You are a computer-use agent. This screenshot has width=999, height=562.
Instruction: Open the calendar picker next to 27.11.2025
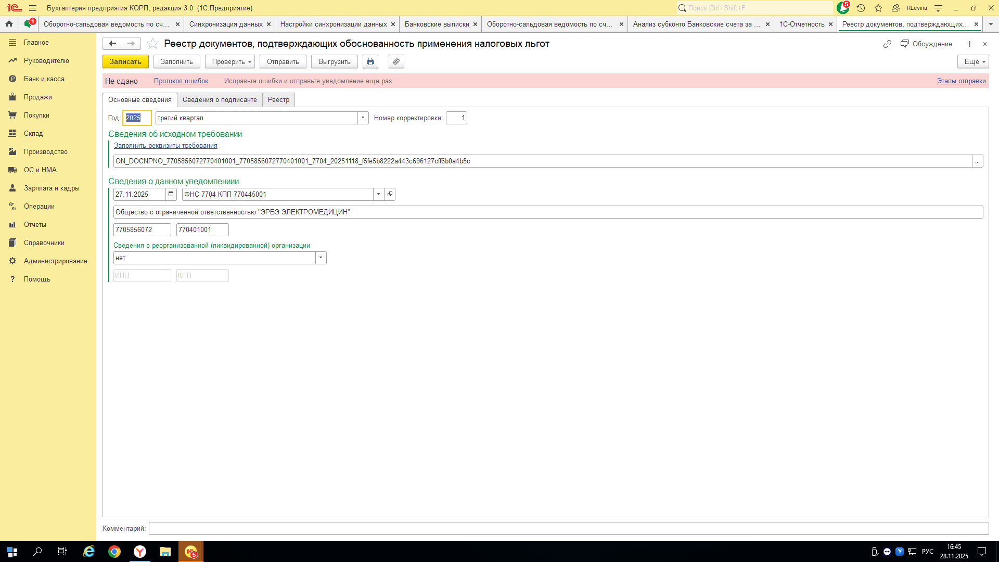[x=171, y=194]
